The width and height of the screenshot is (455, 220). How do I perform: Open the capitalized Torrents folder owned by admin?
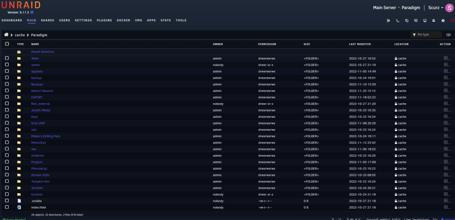click(x=37, y=188)
